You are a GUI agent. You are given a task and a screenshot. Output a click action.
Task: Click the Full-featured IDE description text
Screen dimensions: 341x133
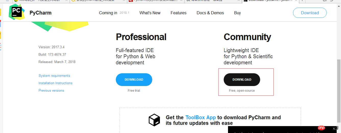coord(135,56)
